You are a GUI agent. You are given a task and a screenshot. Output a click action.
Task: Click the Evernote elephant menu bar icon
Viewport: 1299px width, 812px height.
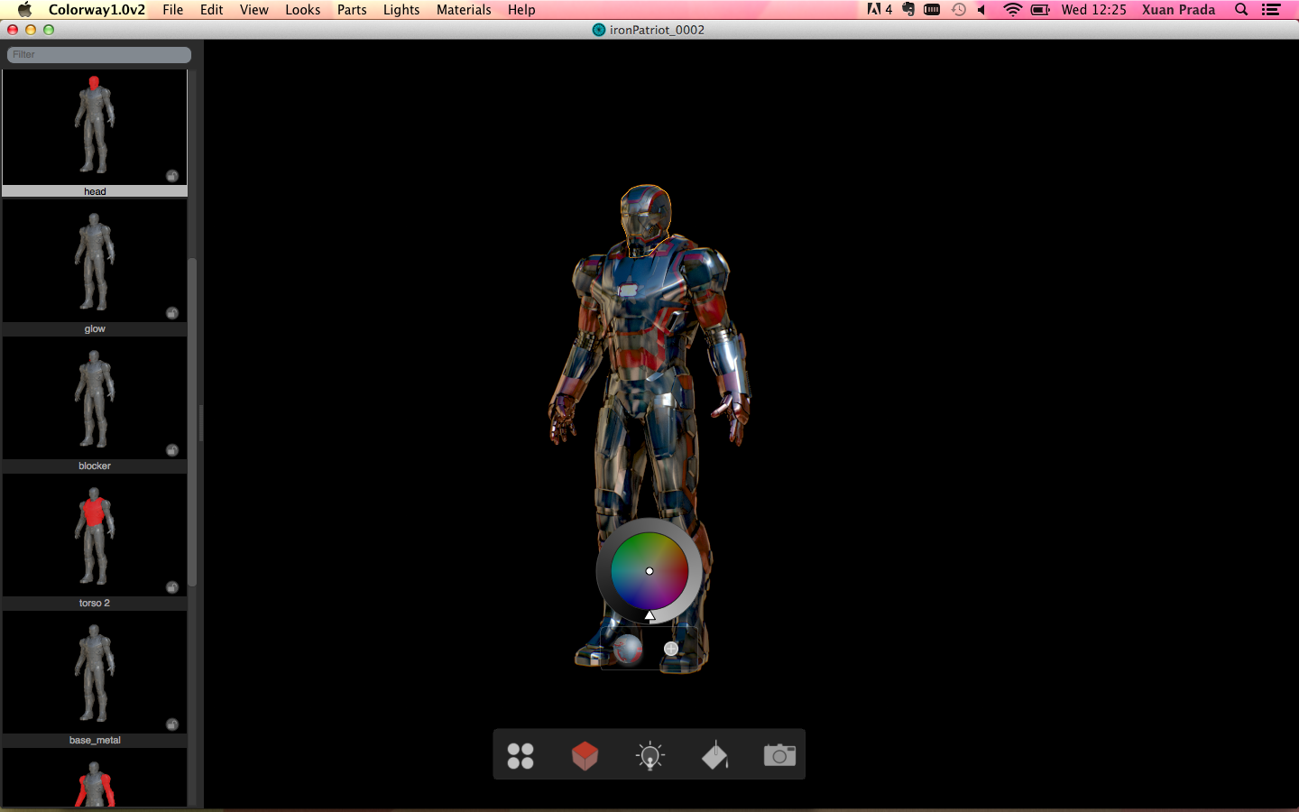(908, 10)
